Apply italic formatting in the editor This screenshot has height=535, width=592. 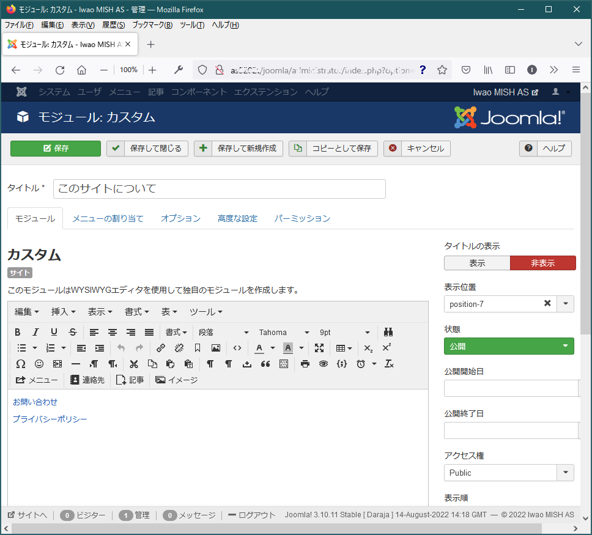pos(35,332)
